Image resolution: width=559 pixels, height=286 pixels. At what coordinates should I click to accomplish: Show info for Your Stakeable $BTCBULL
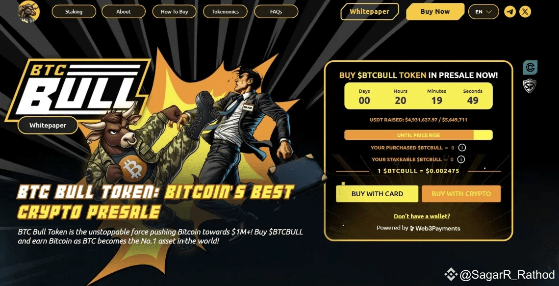pyautogui.click(x=461, y=159)
